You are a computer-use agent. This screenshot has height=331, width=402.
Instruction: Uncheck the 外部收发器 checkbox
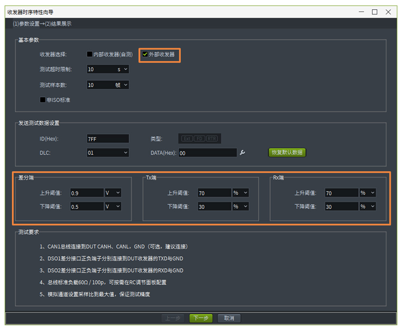[x=145, y=54]
